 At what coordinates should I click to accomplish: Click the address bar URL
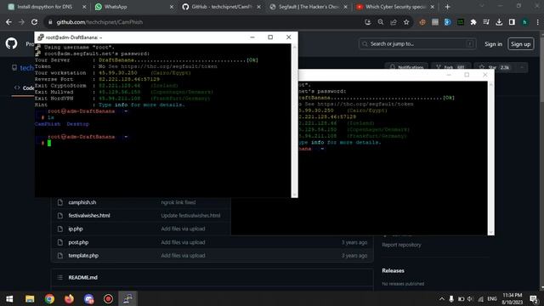99,22
